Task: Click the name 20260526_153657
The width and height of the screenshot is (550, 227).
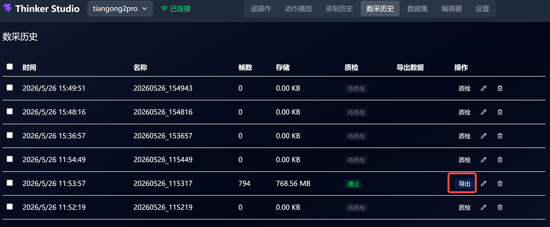Action: [x=163, y=136]
